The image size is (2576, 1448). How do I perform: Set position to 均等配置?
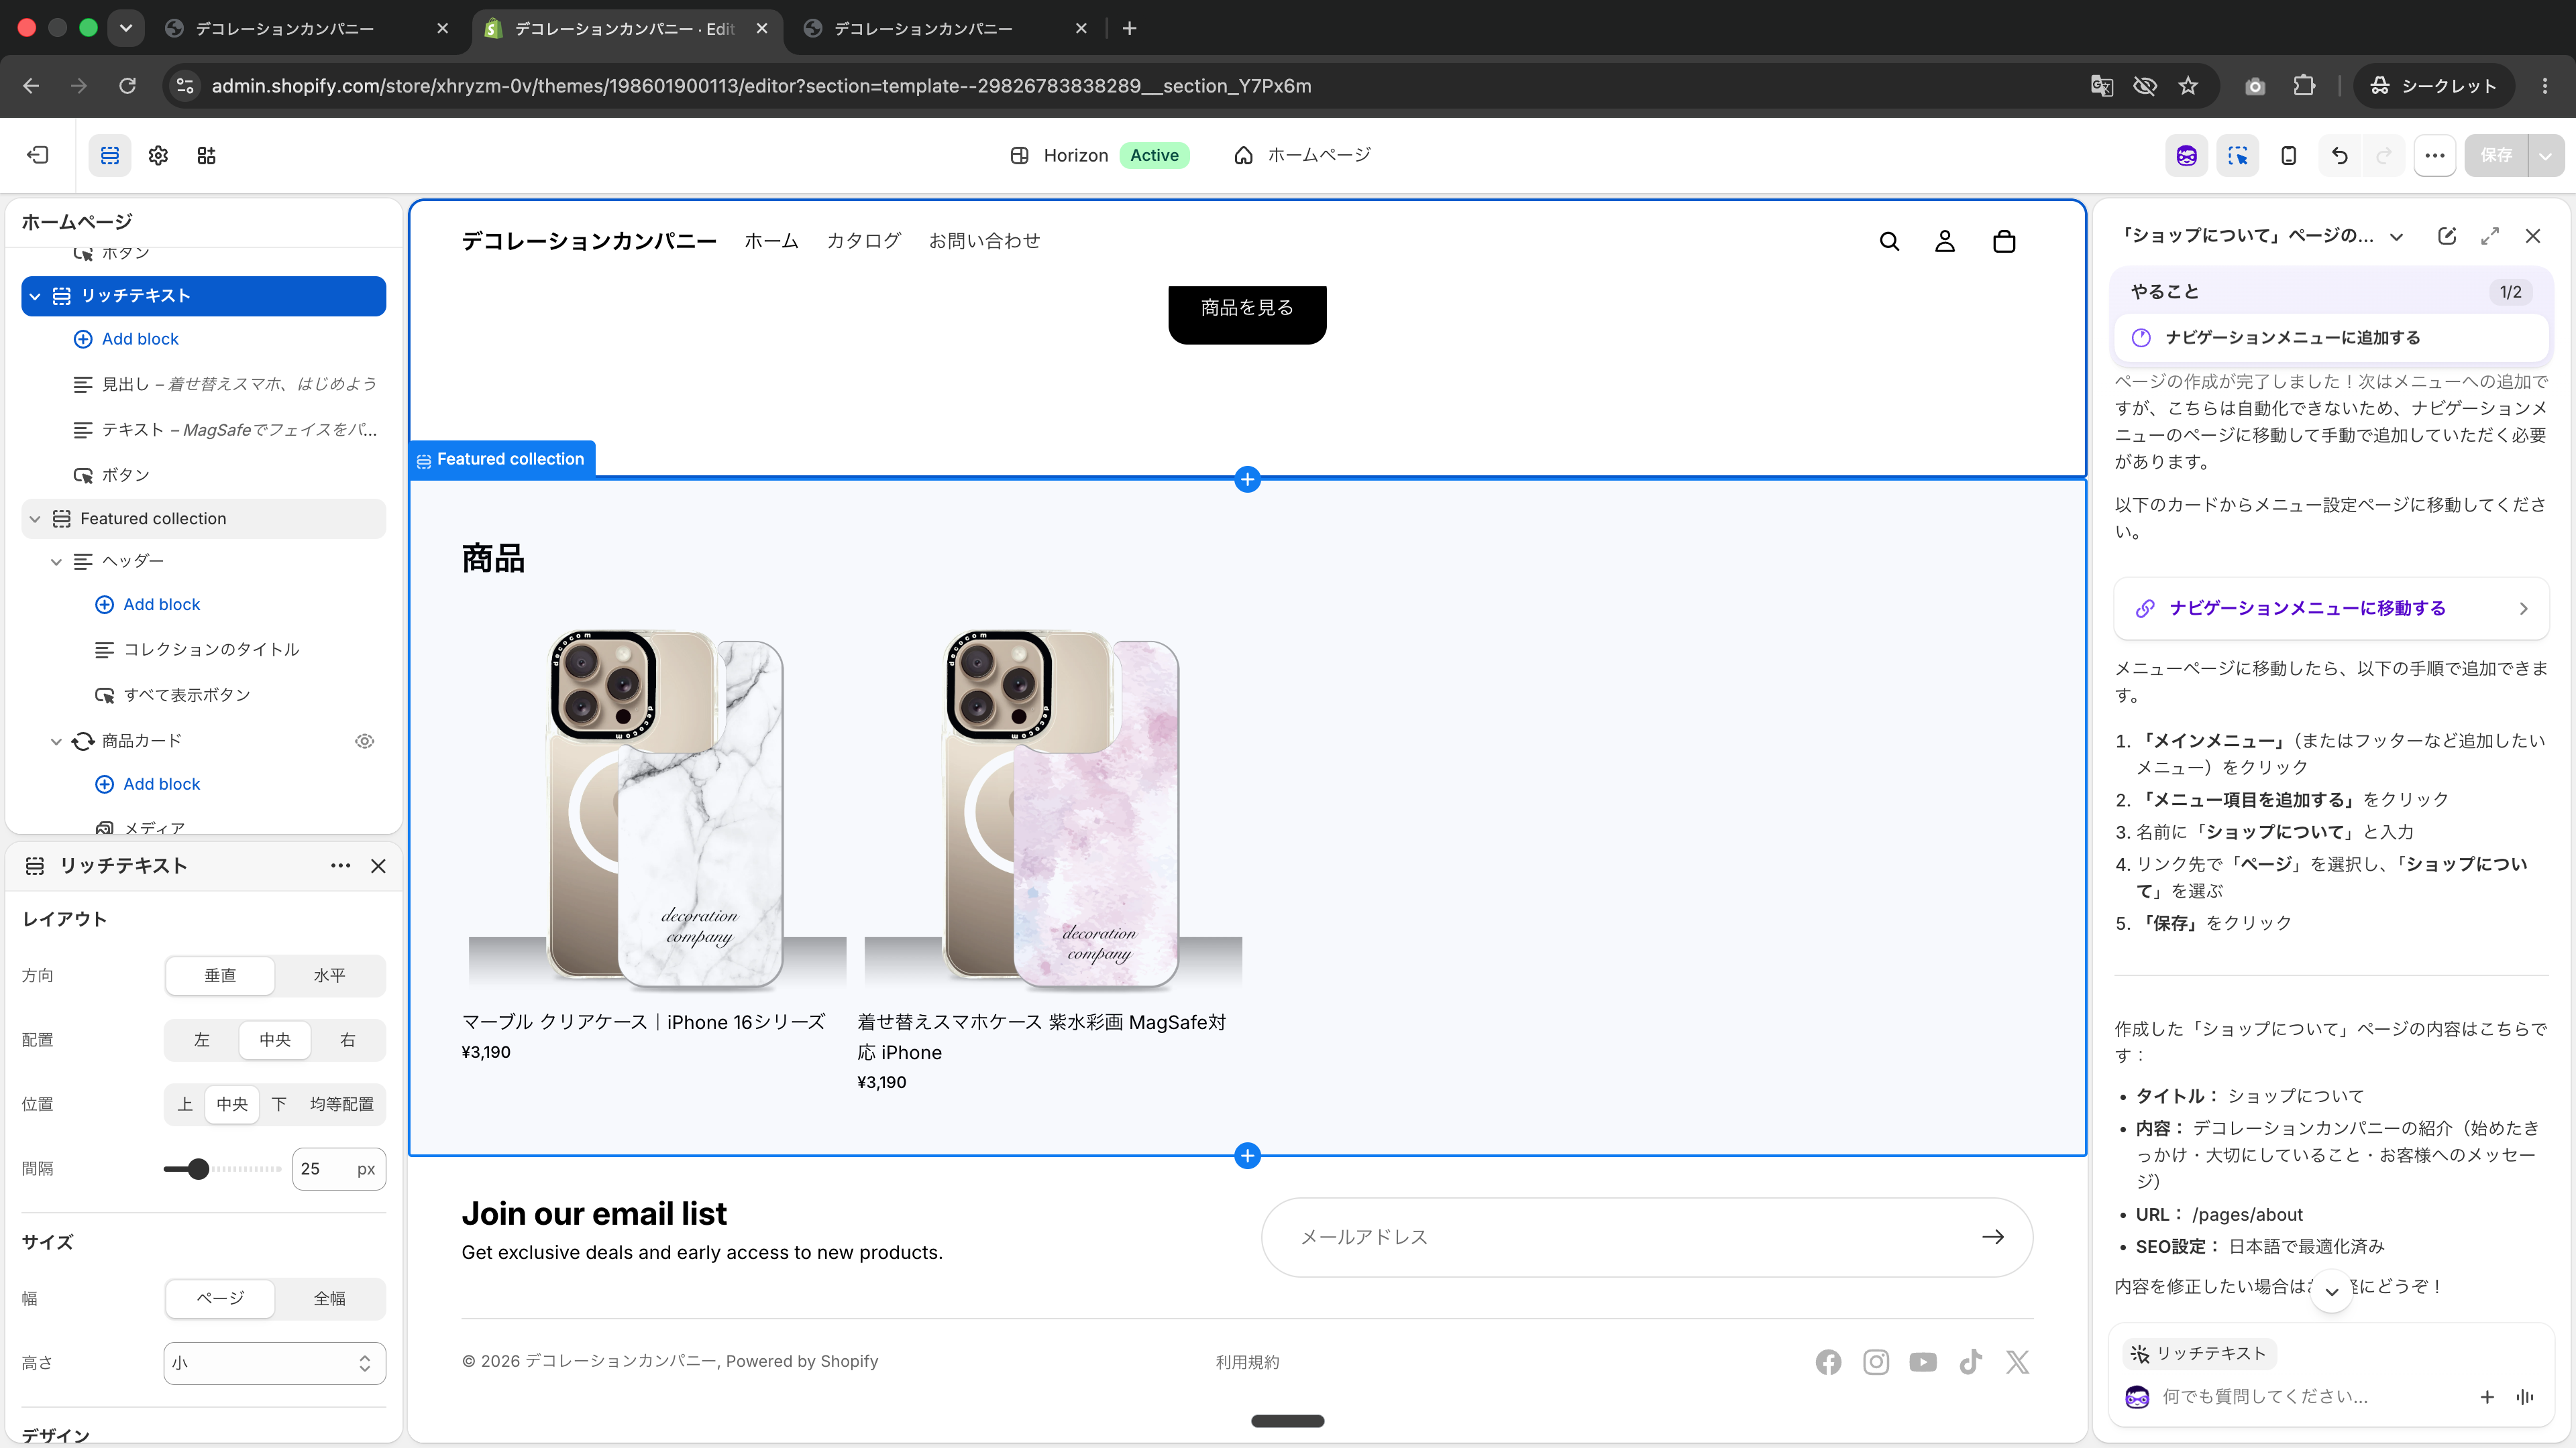pyautogui.click(x=342, y=1104)
